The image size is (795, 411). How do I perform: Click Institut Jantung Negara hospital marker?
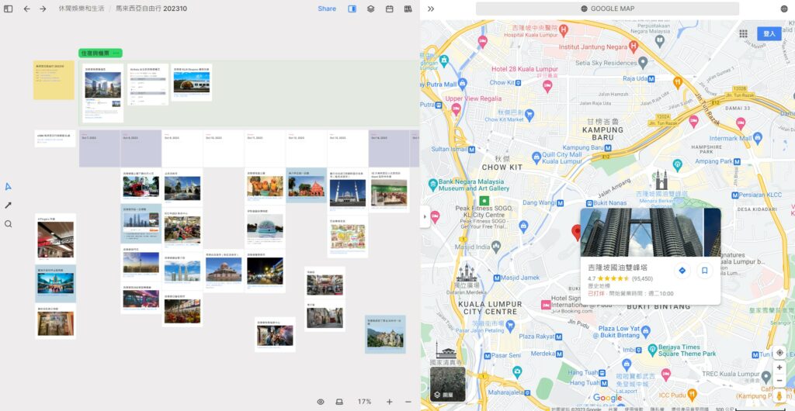(x=633, y=46)
